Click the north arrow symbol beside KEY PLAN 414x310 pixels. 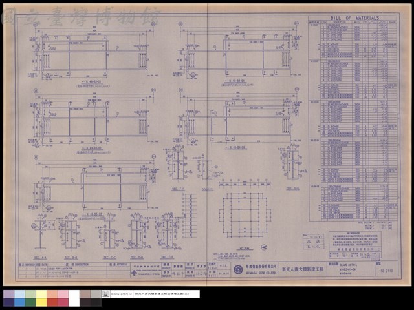click(x=264, y=247)
